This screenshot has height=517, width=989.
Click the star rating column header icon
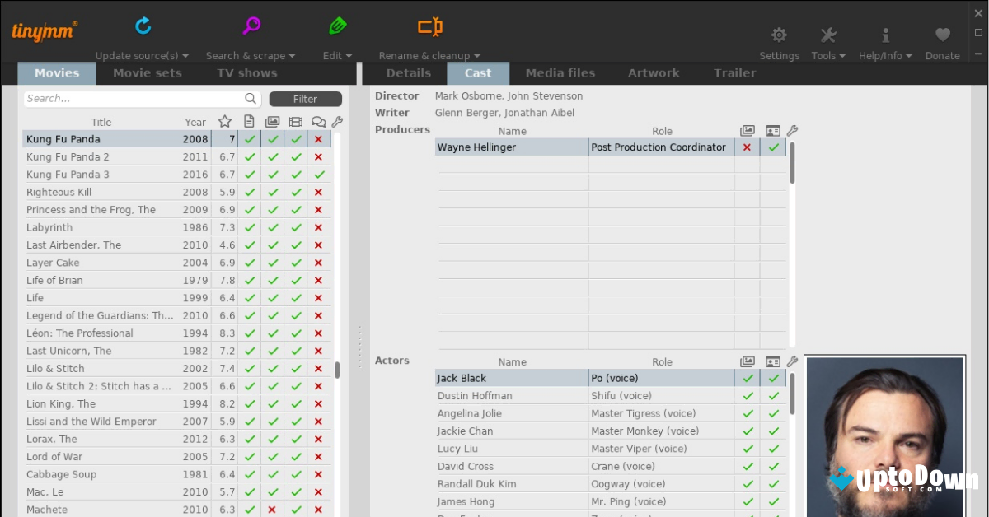pos(224,121)
